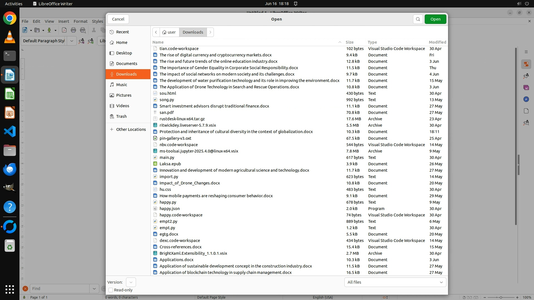Select Other Locations in the sidebar
Screen dimensions: 534x300
pos(131,129)
